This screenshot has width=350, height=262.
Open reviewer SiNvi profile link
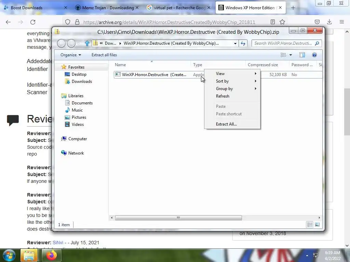pyautogui.click(x=58, y=243)
